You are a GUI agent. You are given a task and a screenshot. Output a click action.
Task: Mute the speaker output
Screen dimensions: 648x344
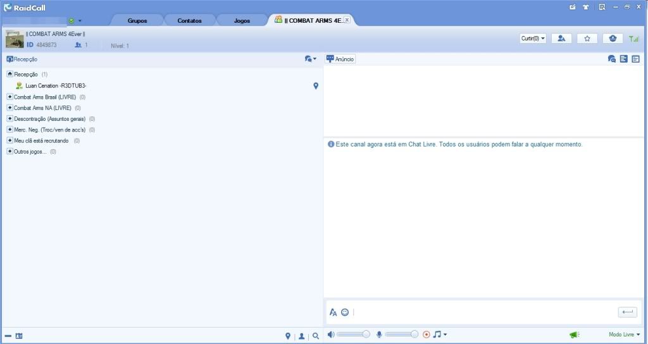(330, 335)
